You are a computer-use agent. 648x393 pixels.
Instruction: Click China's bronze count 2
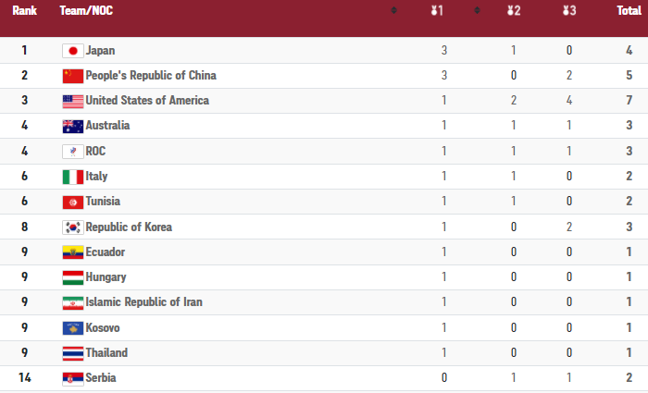[569, 75]
